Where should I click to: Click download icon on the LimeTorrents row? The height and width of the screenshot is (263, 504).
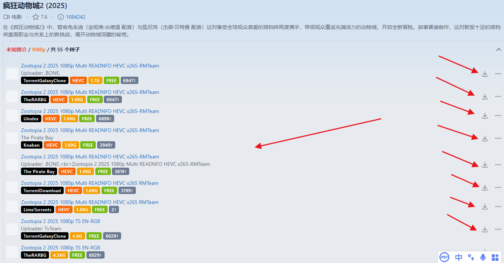pyautogui.click(x=484, y=207)
